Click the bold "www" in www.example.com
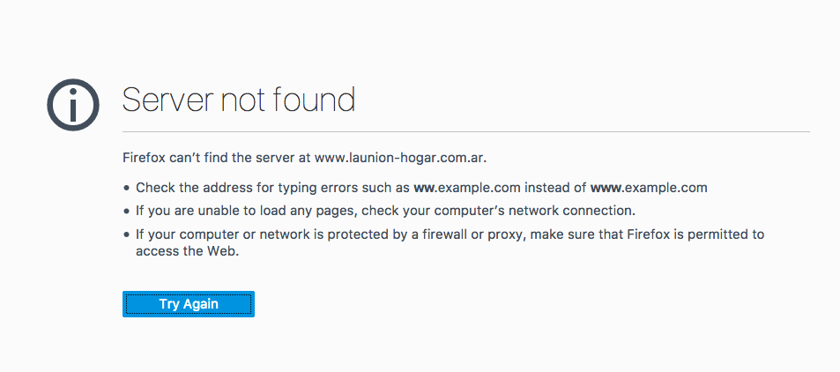The image size is (840, 372). tap(606, 188)
